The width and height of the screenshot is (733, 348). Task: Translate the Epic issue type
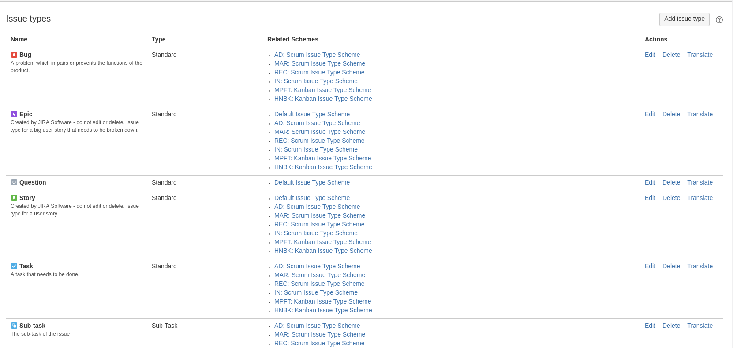699,114
